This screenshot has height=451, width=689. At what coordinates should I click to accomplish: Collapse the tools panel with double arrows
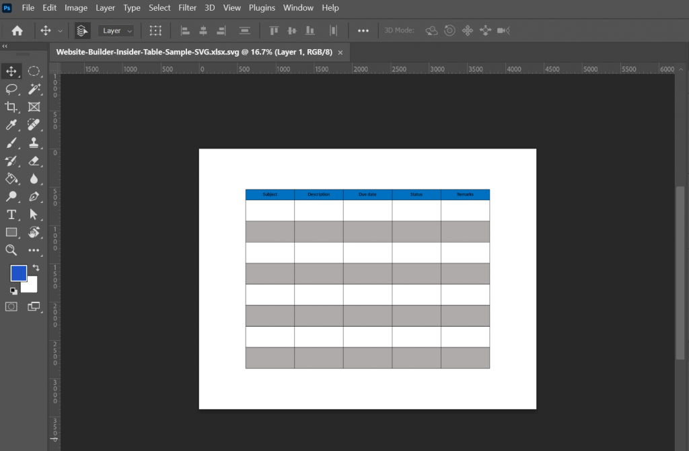tap(5, 46)
